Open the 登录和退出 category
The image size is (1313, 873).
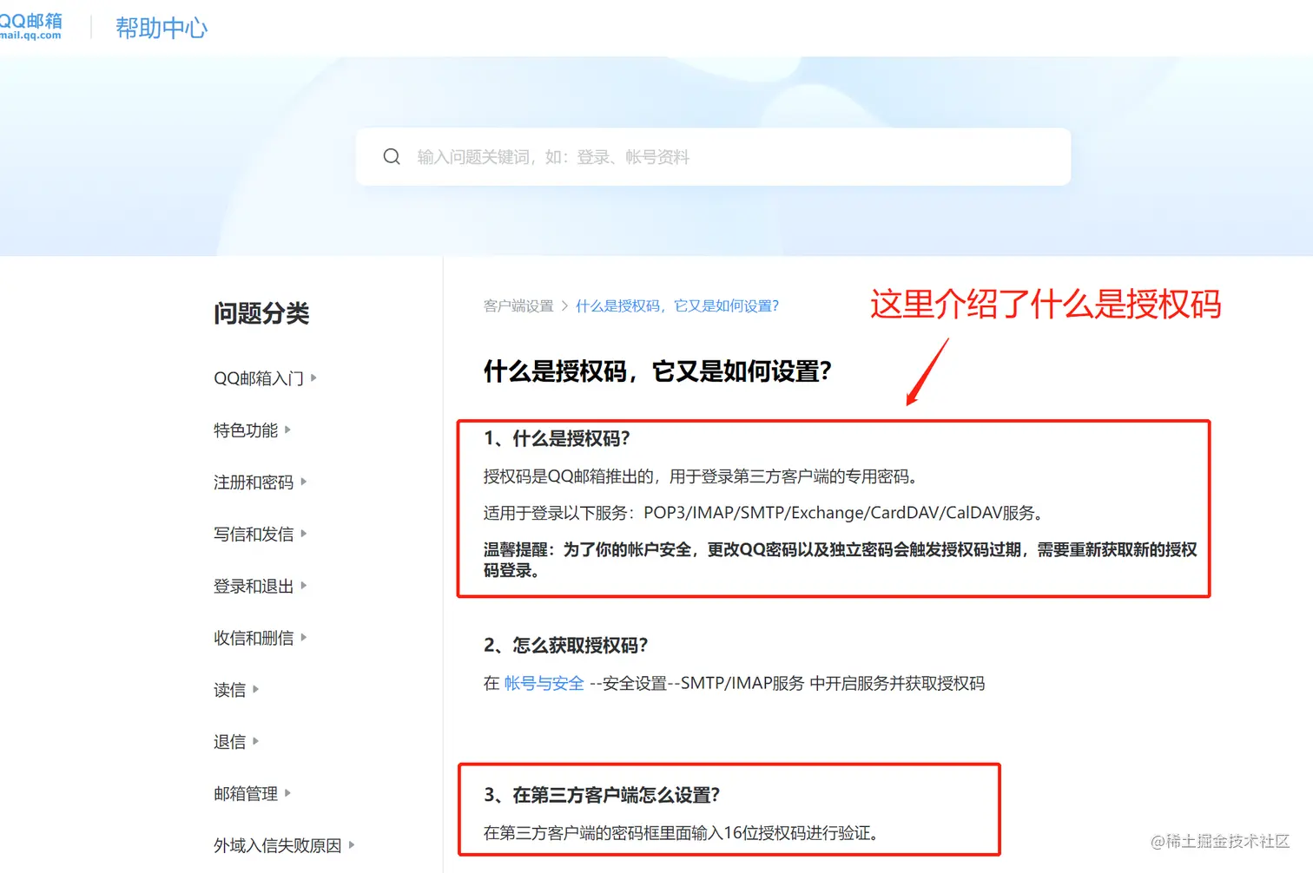tap(254, 587)
